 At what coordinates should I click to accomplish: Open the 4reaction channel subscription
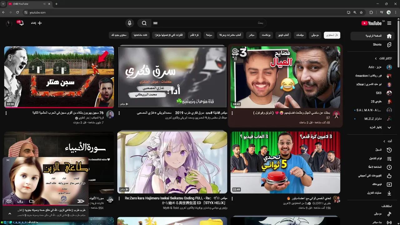point(372,76)
